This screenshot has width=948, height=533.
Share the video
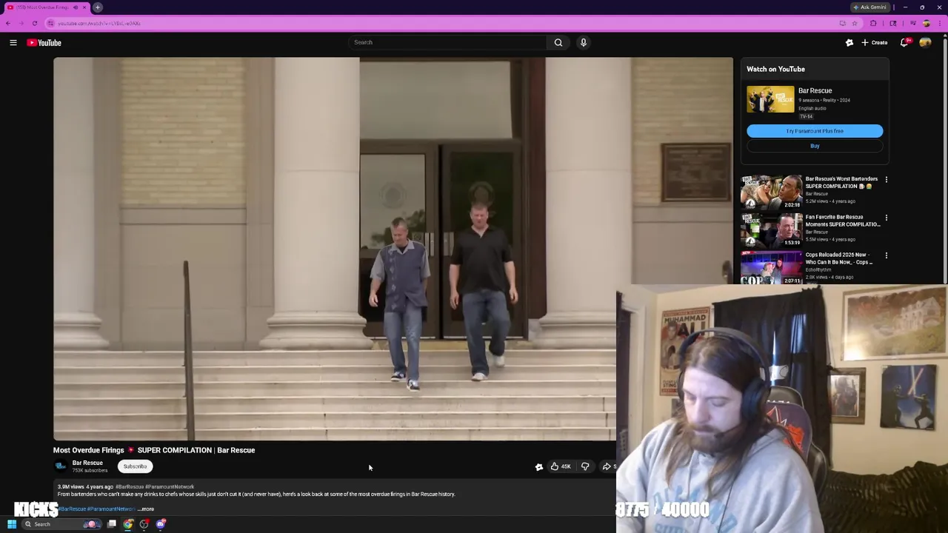pos(608,466)
